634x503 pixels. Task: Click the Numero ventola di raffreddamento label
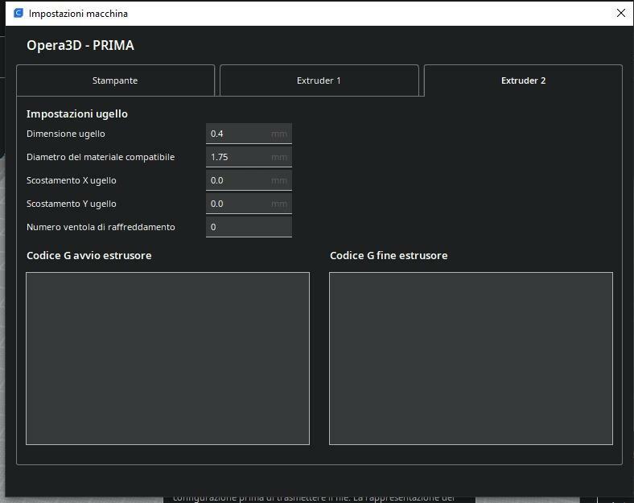[x=101, y=227]
